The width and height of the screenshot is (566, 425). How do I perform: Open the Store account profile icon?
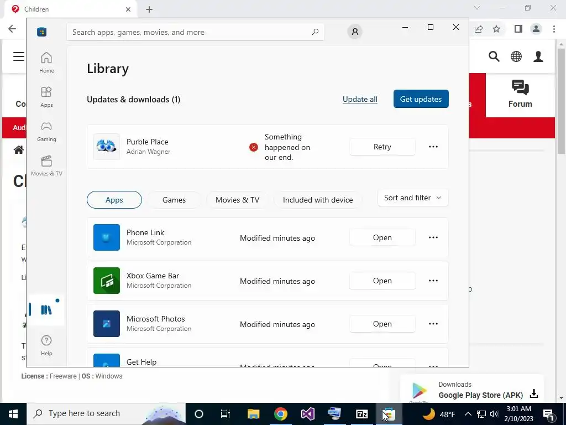coord(355,32)
